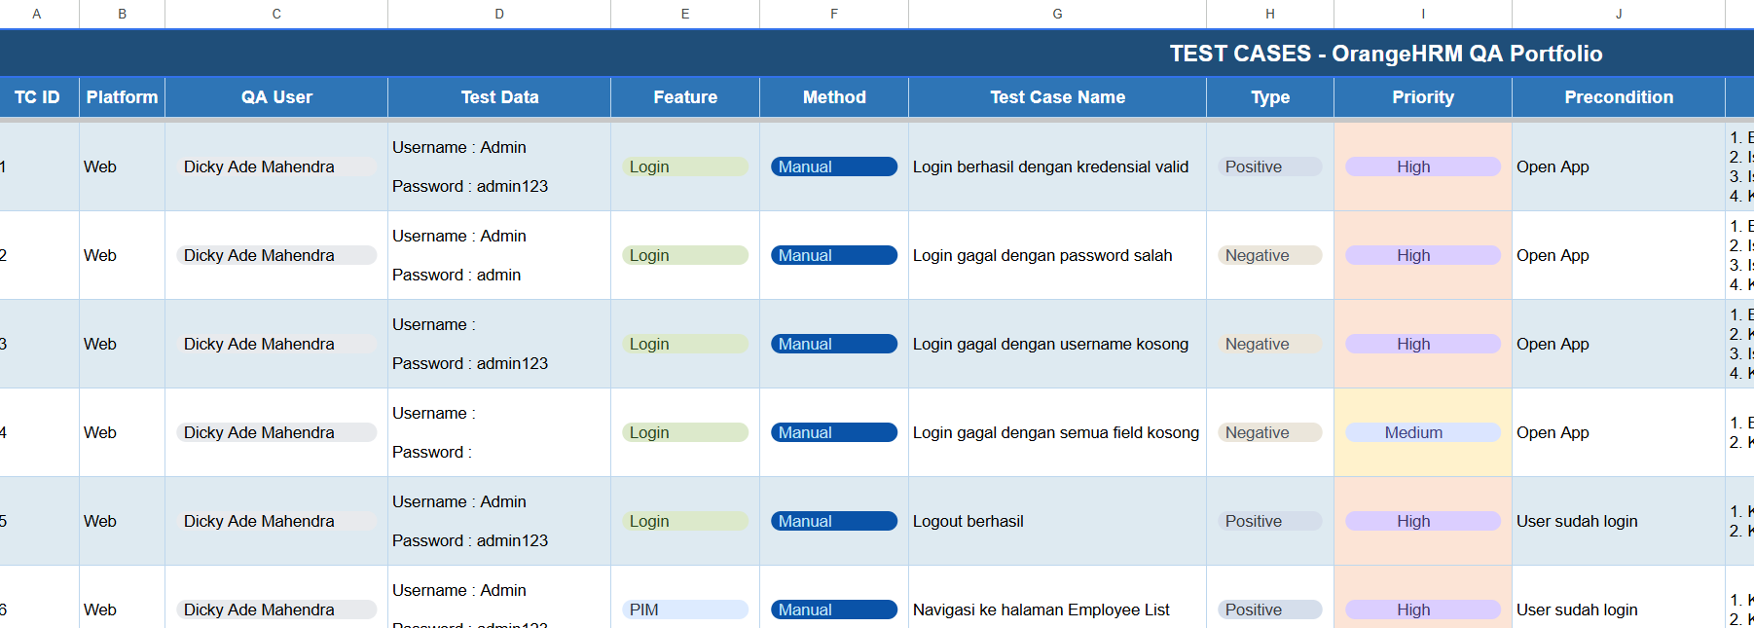Open Manual method chip in Employee List row
Viewport: 1754px width, 628px height.
[x=834, y=610]
